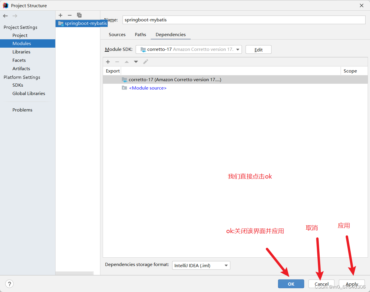
Task: Move dependency up arrow icon
Action: (127, 62)
